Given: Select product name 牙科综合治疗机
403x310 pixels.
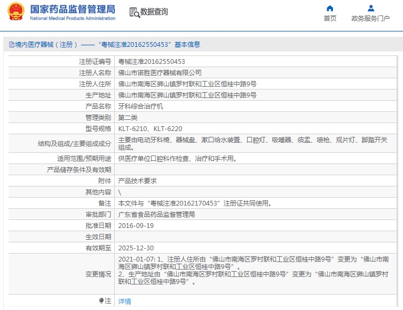Looking at the screenshot, I should [x=140, y=106].
